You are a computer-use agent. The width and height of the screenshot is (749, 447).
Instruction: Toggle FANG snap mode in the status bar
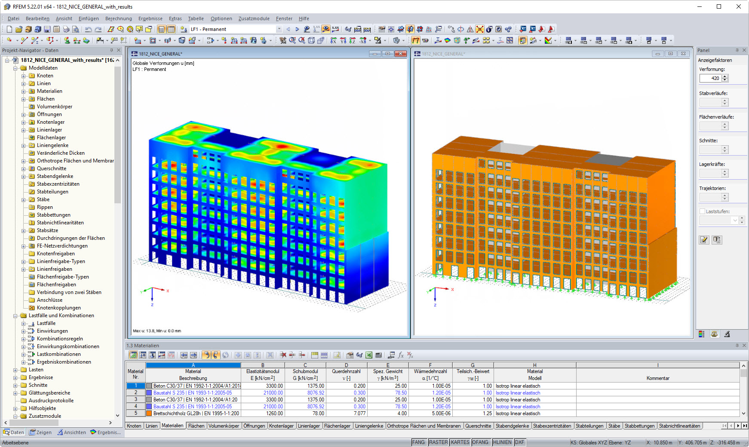point(418,442)
